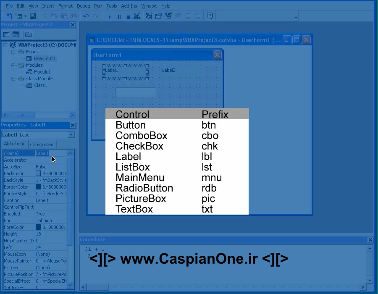Run the Sub/UserForm with the Run button
Image resolution: width=378 pixels, height=294 pixels.
pos(109,16)
